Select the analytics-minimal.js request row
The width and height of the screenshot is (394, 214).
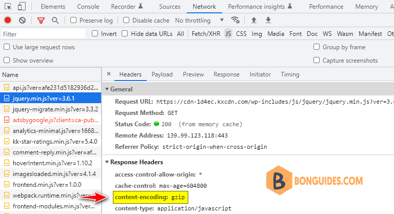point(50,131)
